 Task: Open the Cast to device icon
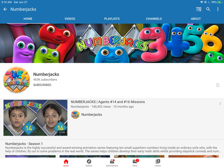[x=199, y=9]
